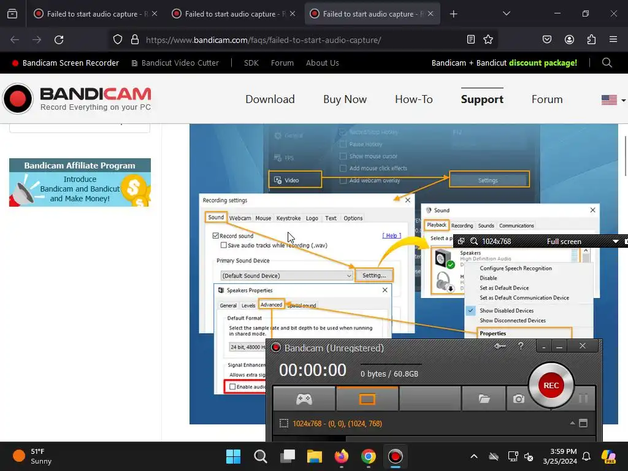
Task: Select Bandicam game recording mode gamepad icon
Action: pos(304,399)
